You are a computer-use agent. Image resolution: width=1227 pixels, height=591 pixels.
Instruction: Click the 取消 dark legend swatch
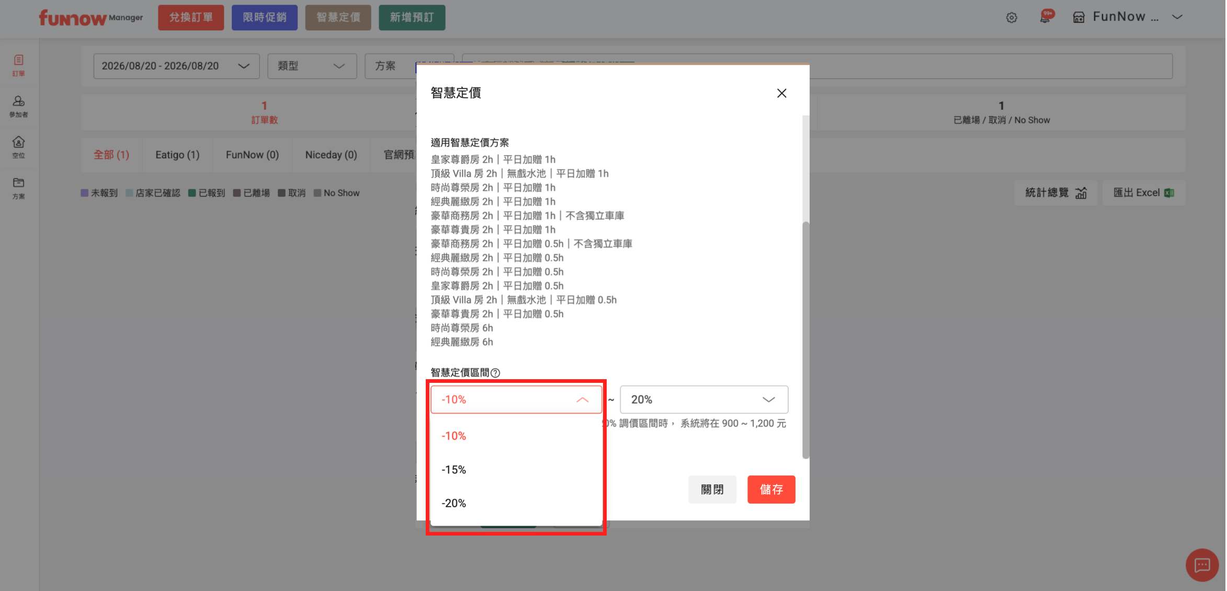click(x=282, y=193)
